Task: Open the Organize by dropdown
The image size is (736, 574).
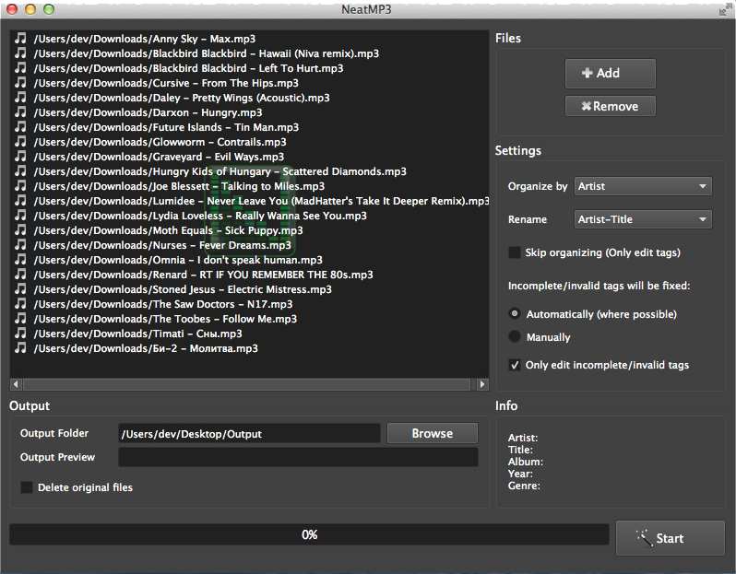Action: point(643,186)
